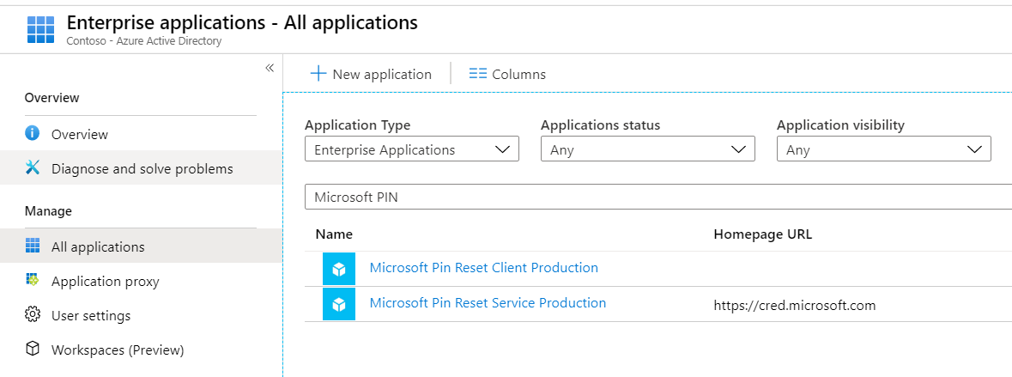Click the Diagnose and solve problems wrench icon
Image resolution: width=1012 pixels, height=377 pixels.
tap(33, 168)
